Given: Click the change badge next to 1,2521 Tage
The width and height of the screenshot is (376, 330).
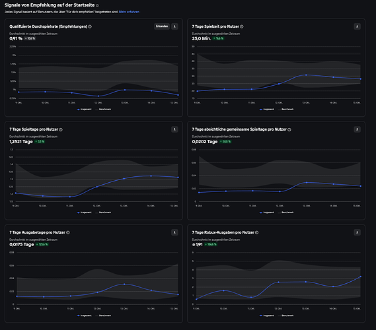Looking at the screenshot, I should (40, 141).
